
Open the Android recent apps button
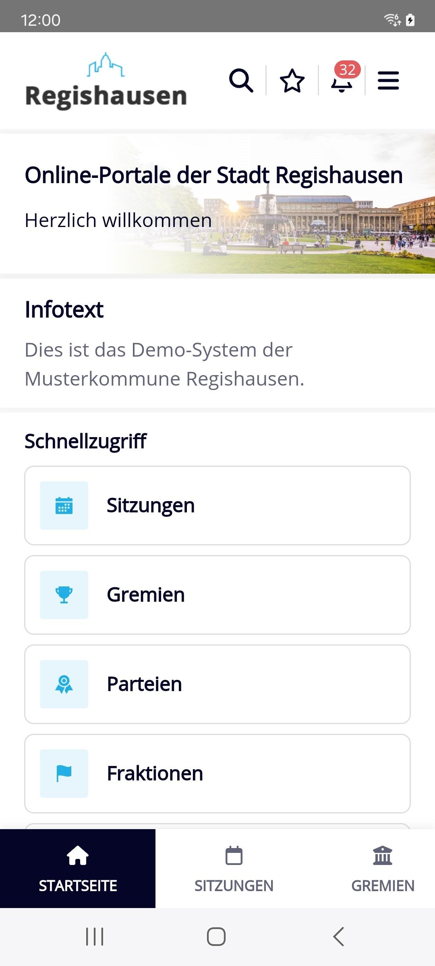(95, 937)
